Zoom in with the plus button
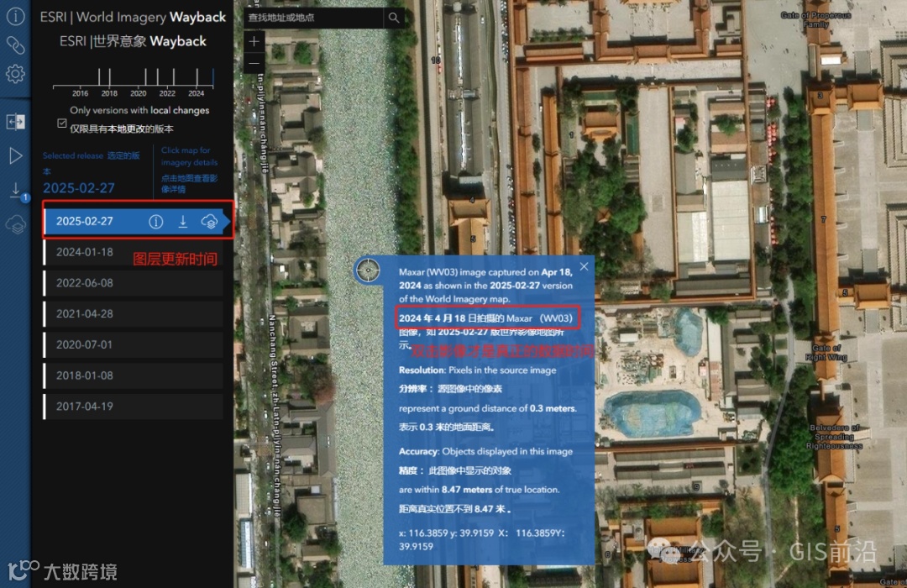The height and width of the screenshot is (588, 907). (x=254, y=41)
